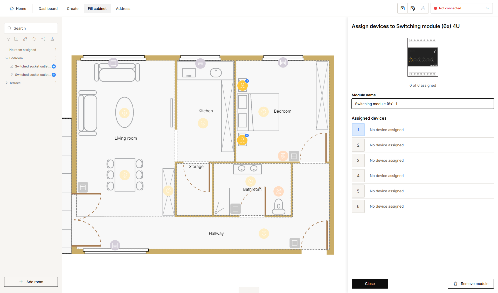
Task: Click the Living room ceiling light icon
Action: pos(125,113)
